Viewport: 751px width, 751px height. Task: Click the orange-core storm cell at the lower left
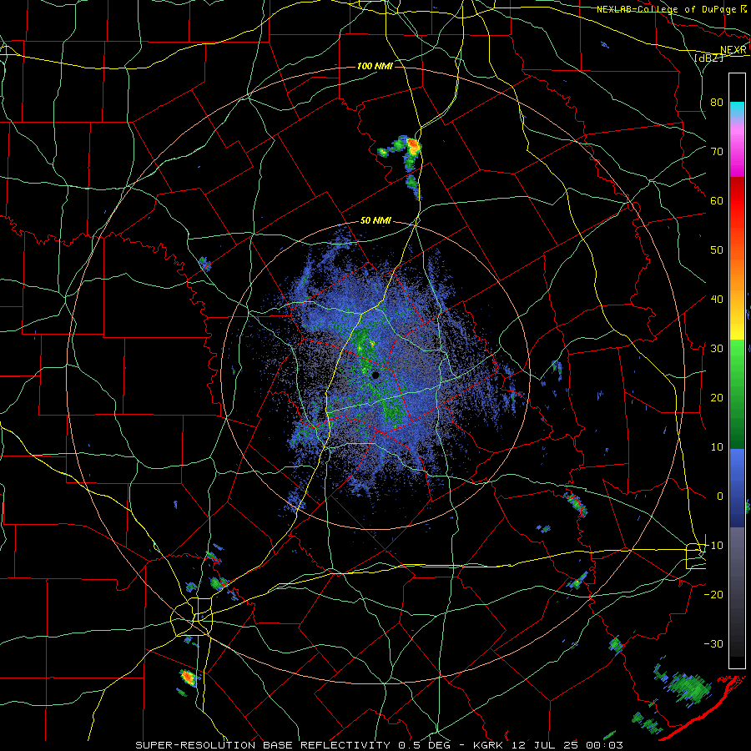(189, 678)
